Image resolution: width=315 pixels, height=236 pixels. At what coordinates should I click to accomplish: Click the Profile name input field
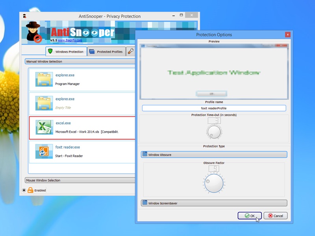(214, 108)
